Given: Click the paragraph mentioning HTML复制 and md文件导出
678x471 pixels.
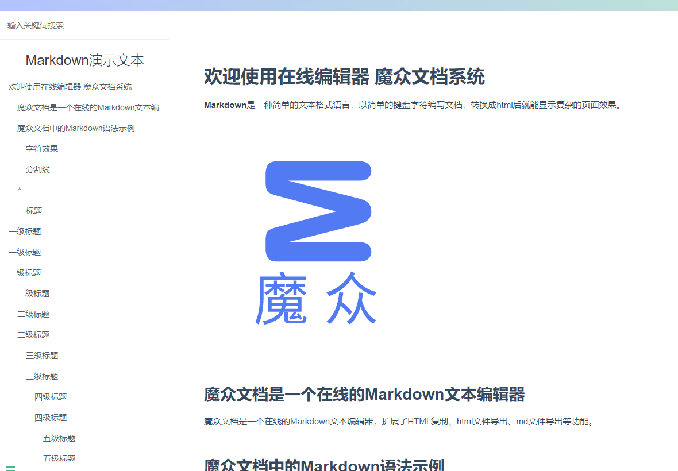Looking at the screenshot, I should point(400,422).
